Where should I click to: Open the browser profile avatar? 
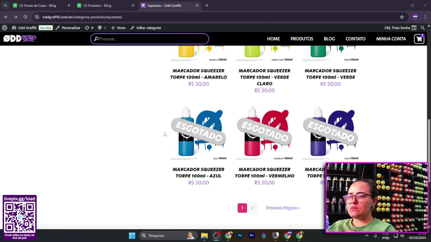pos(415,17)
